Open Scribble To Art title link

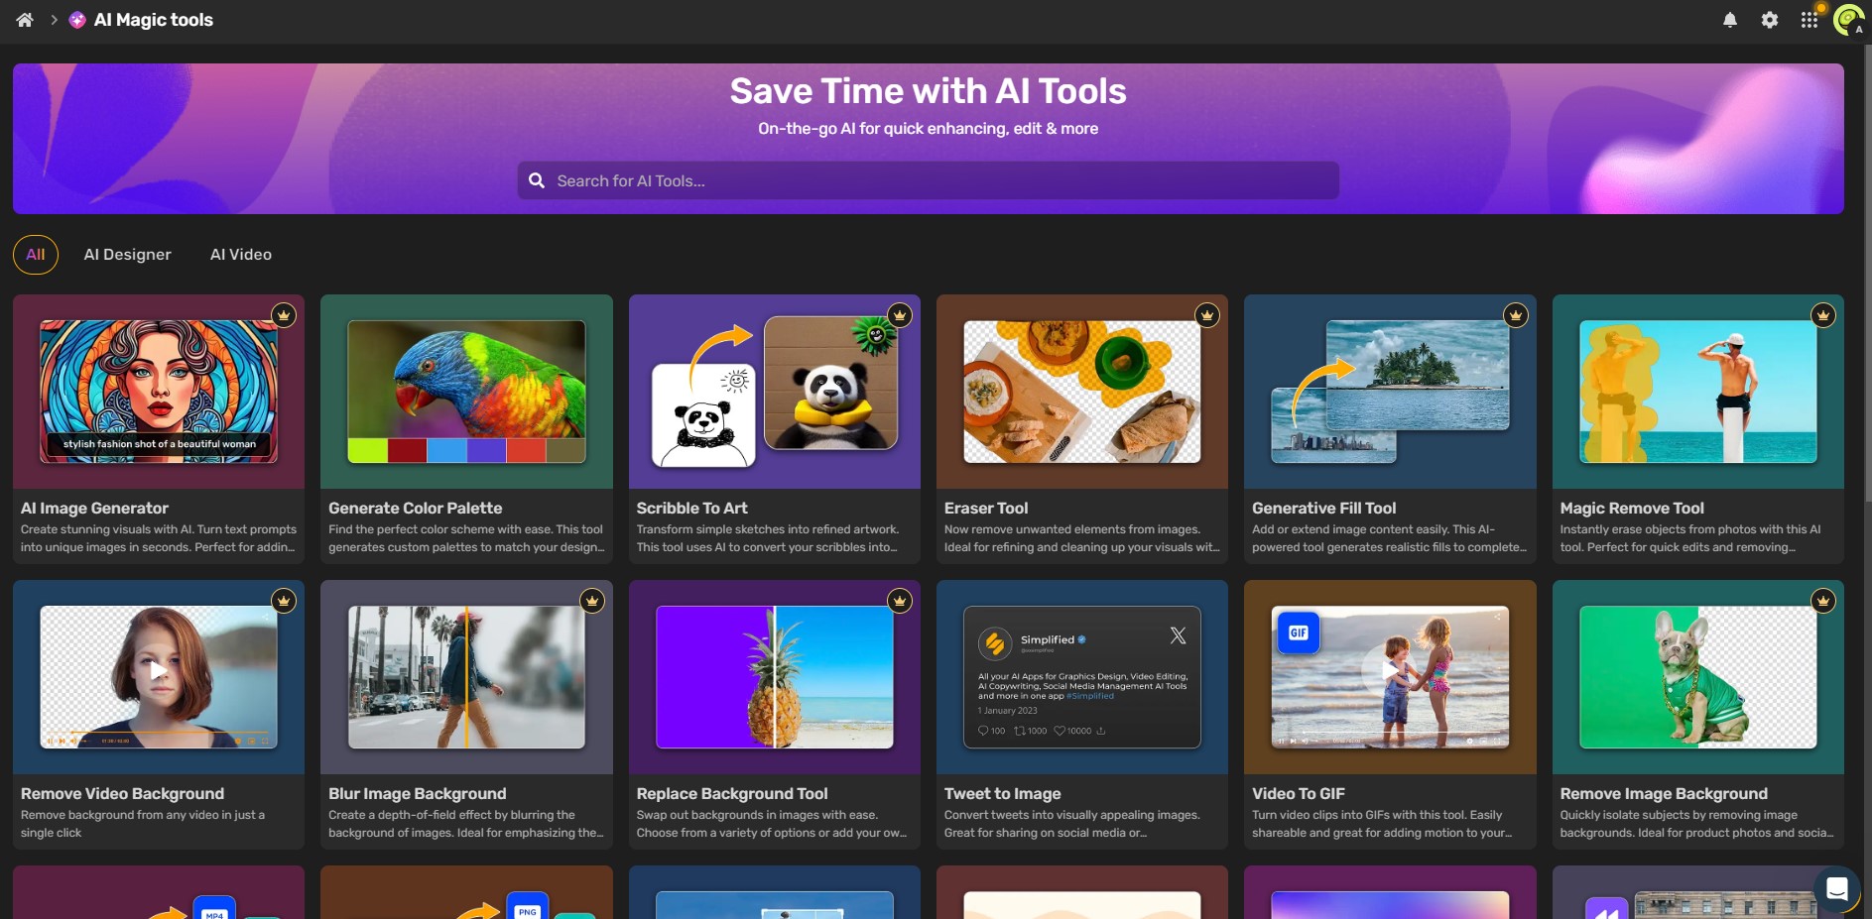click(692, 509)
